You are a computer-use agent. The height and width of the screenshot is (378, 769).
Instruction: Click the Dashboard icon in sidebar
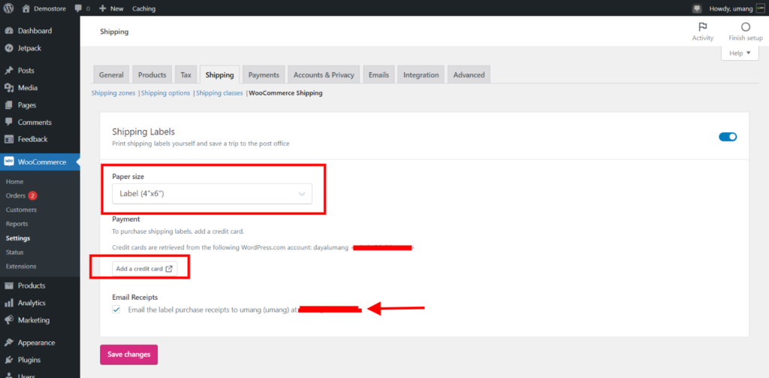8,31
